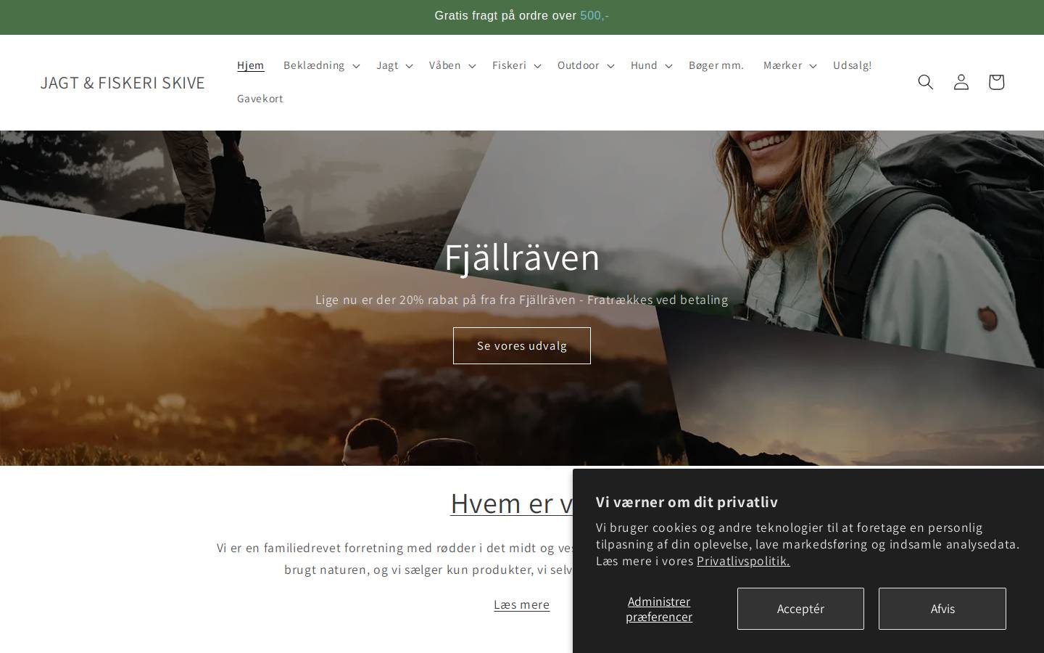The height and width of the screenshot is (653, 1044).
Task: Expand the Hund dropdown menu
Action: (651, 65)
